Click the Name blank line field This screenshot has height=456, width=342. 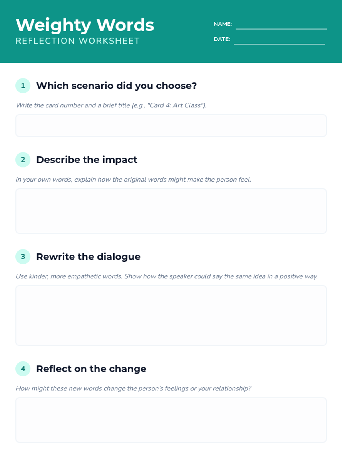click(x=281, y=26)
